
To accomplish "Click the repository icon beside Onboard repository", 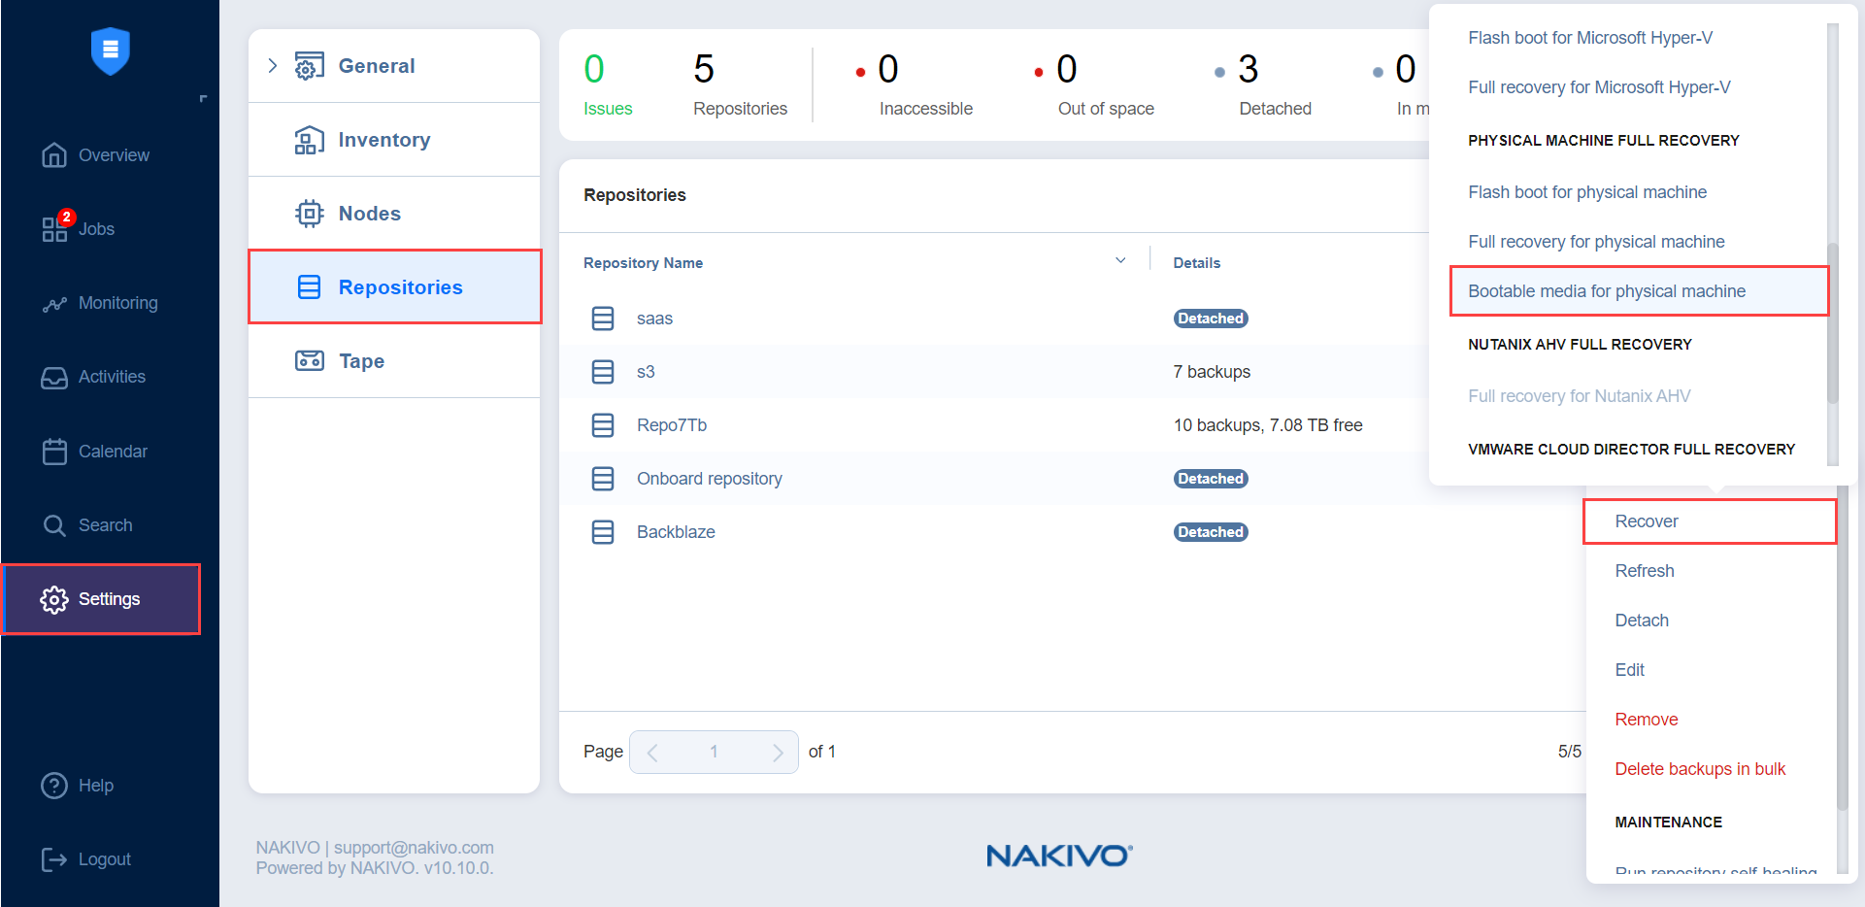I will tap(603, 479).
